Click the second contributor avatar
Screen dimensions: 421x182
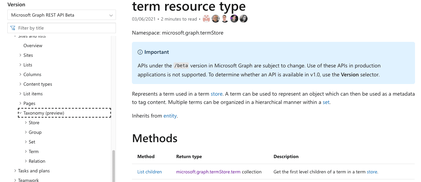[x=216, y=19]
